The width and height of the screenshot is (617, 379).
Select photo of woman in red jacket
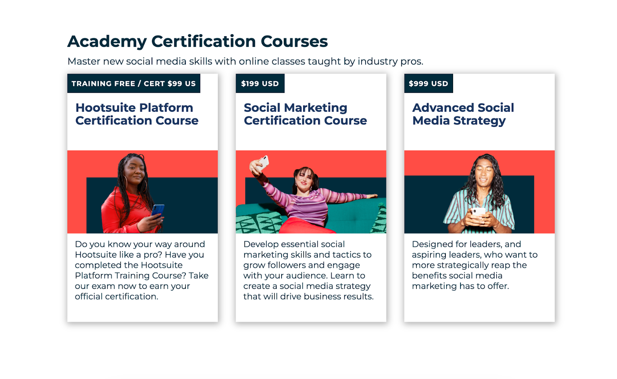[x=143, y=192]
